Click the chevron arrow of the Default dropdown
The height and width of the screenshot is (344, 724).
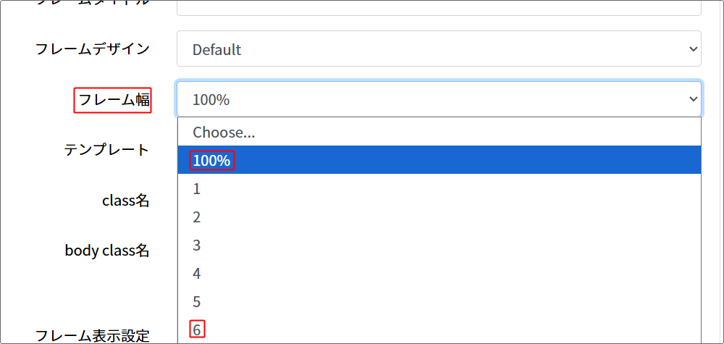[693, 49]
